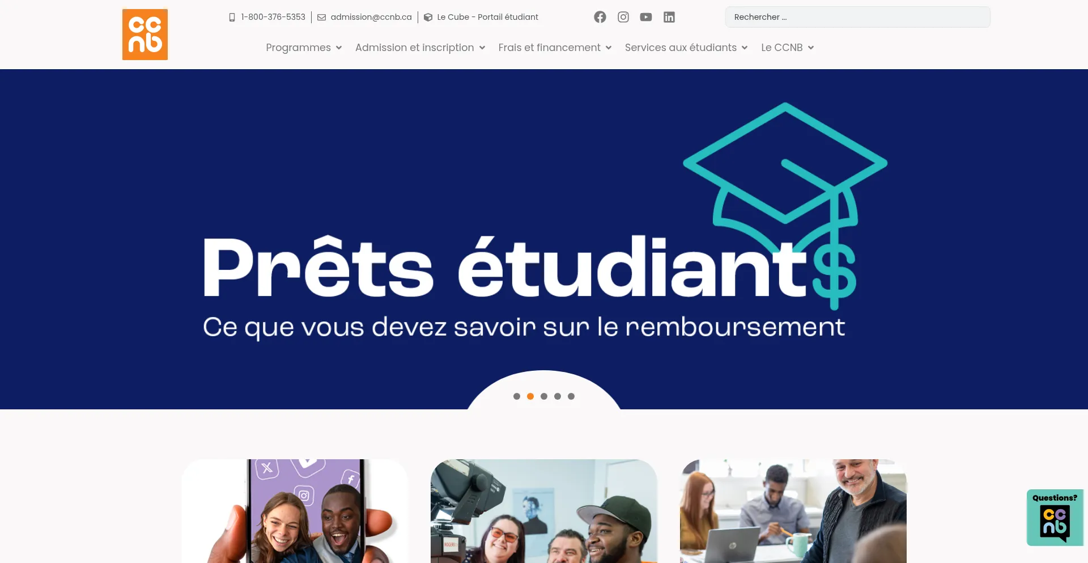Image resolution: width=1088 pixels, height=563 pixels.
Task: Select the last carousel slide dot
Action: (x=571, y=396)
